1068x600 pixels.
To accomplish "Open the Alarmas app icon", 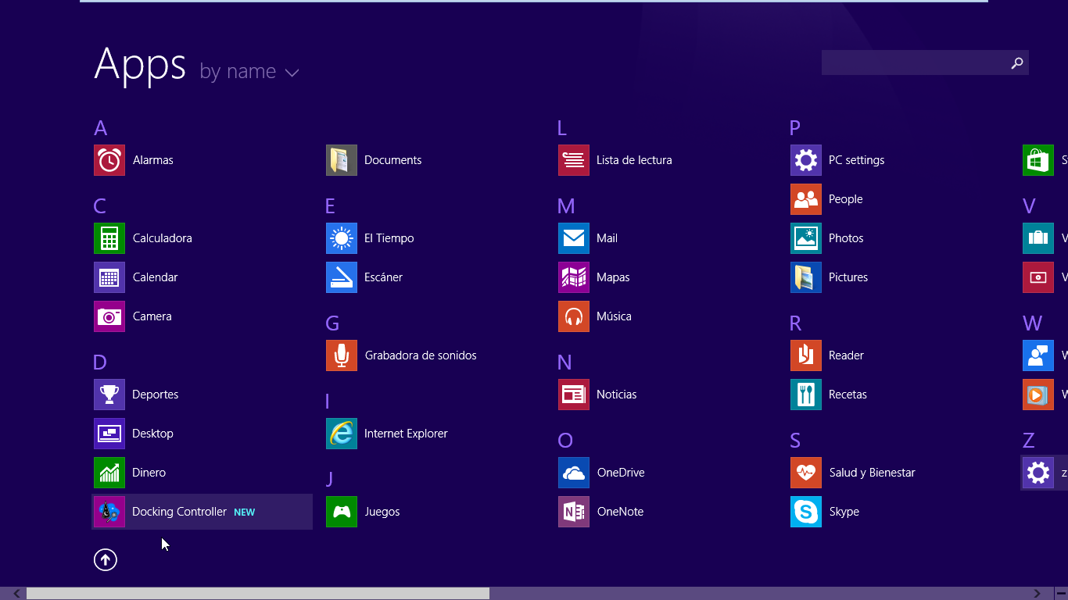I will [109, 160].
